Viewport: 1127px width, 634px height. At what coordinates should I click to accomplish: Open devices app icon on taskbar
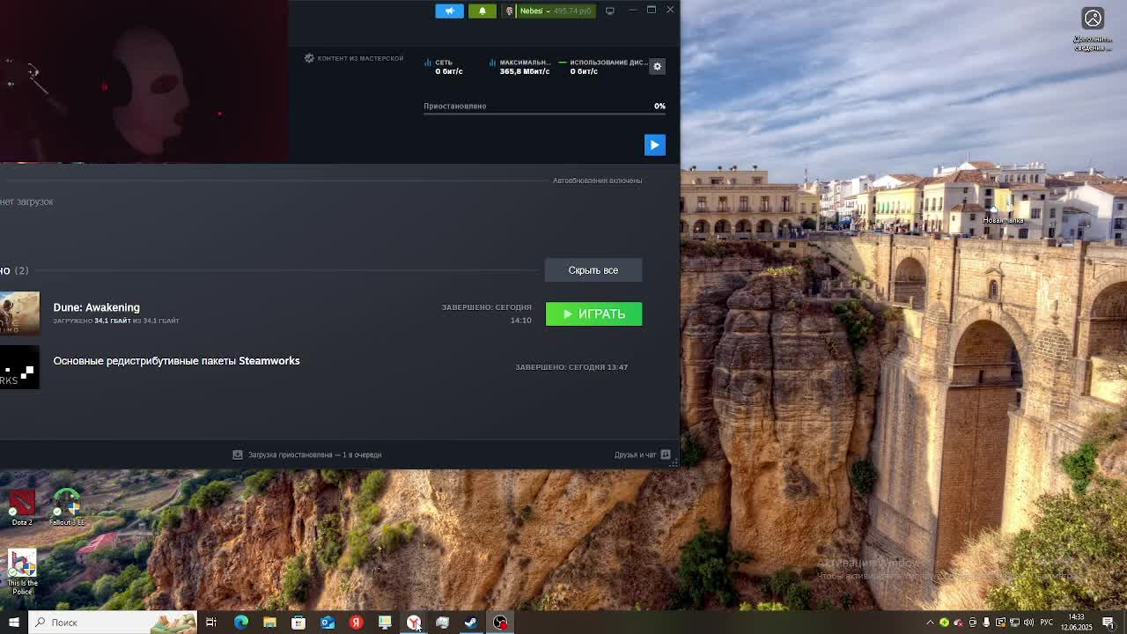coord(443,623)
